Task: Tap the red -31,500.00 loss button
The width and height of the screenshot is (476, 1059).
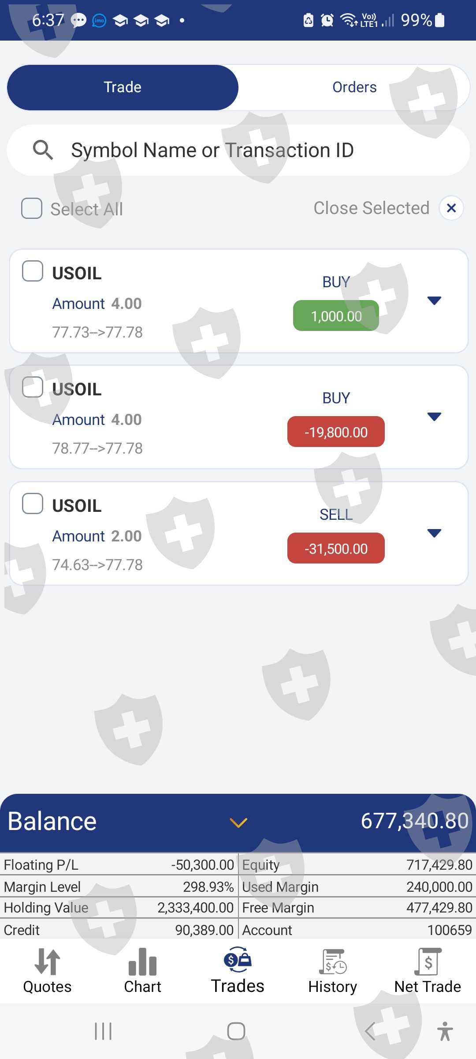Action: 336,548
